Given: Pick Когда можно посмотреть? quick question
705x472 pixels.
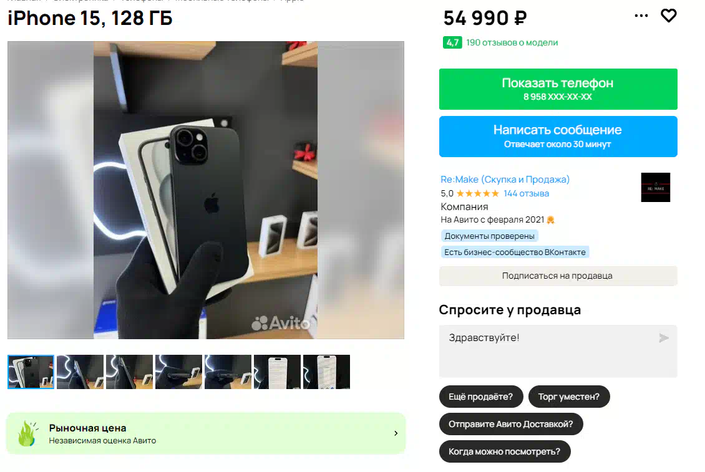Looking at the screenshot, I should pos(505,452).
